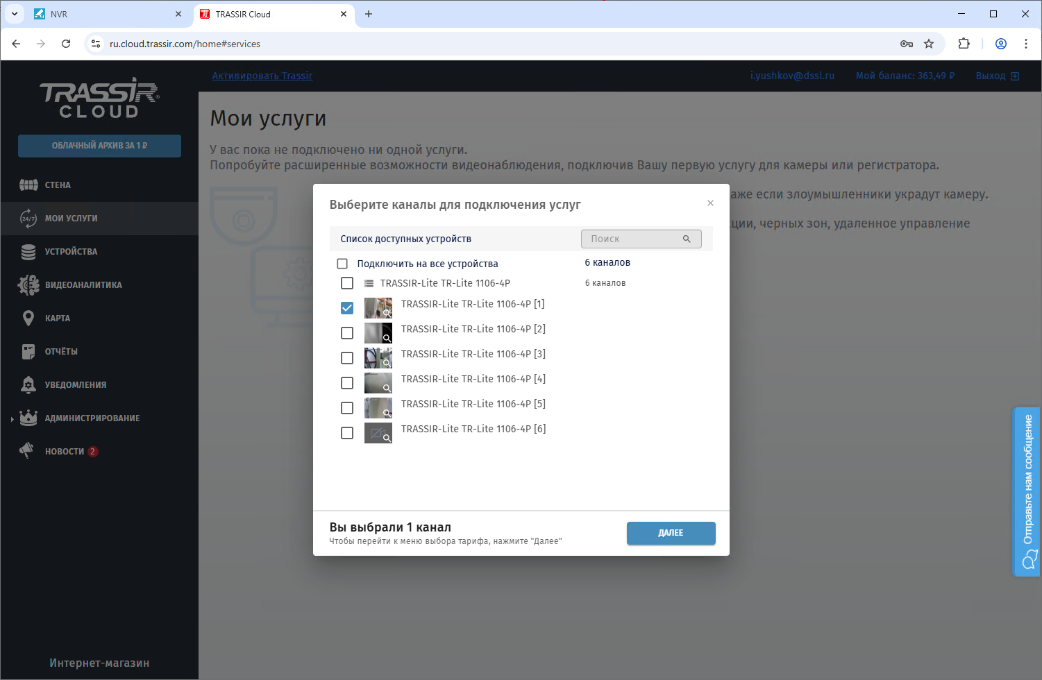This screenshot has height=680, width=1042.
Task: Preview thumbnail of channel [6]
Action: [x=378, y=433]
